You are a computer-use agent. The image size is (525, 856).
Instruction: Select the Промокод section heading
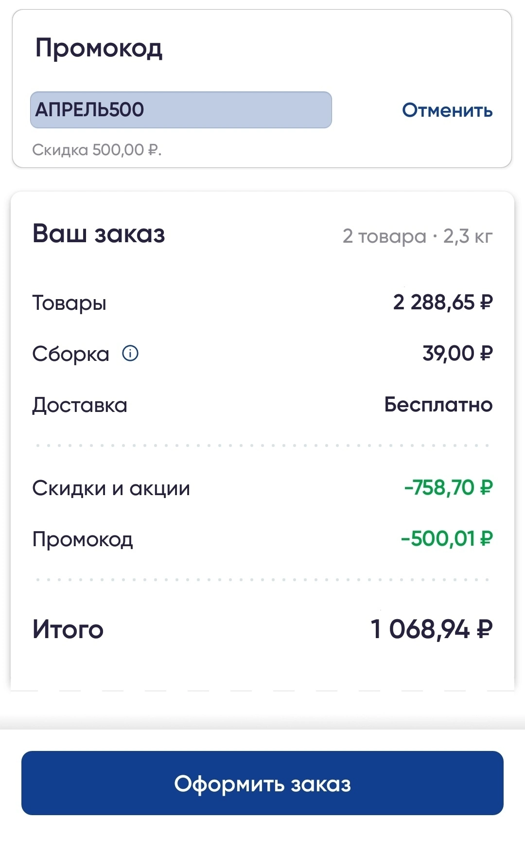click(99, 48)
